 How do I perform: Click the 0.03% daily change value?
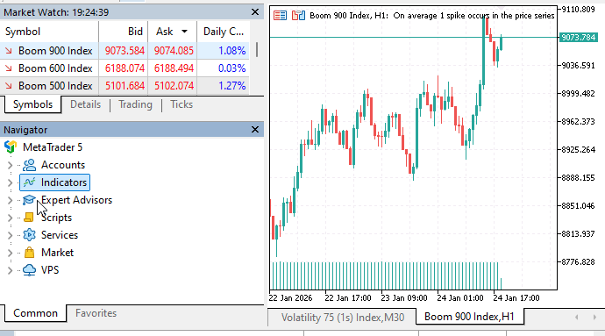coord(231,68)
